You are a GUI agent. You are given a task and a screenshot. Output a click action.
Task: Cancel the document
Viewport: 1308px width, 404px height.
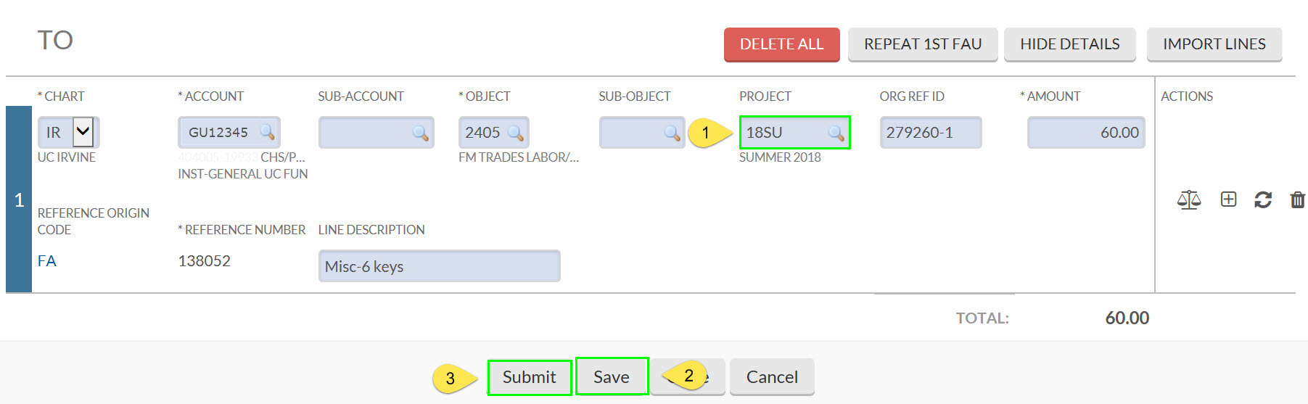[772, 377]
